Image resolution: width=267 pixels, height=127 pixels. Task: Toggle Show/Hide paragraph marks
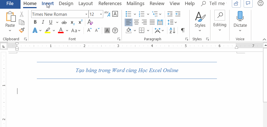tap(183, 30)
